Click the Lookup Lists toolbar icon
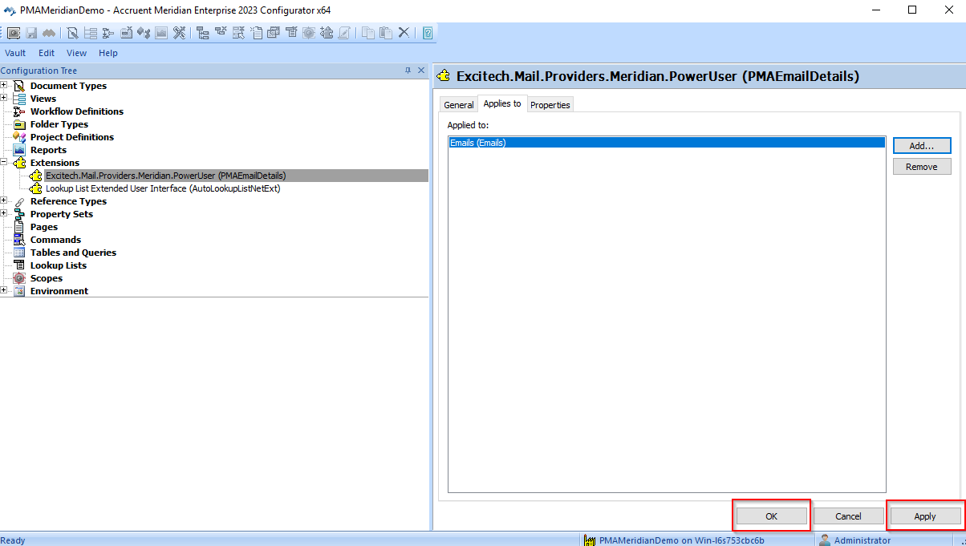This screenshot has width=966, height=546. 291,33
